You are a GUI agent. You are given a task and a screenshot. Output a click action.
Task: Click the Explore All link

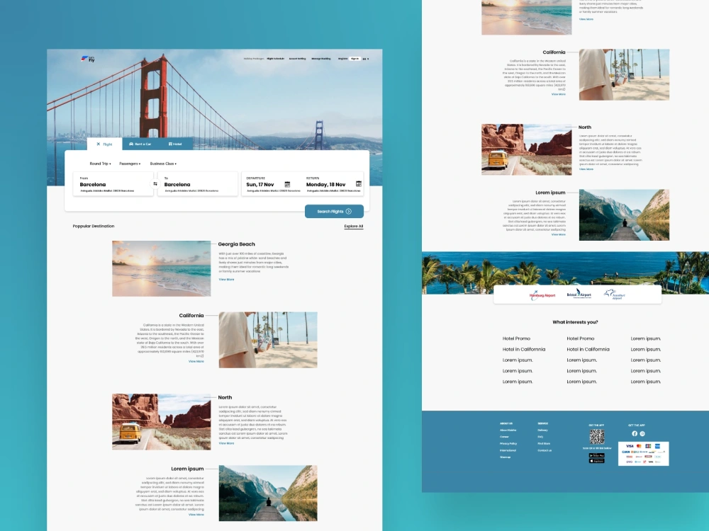click(354, 227)
